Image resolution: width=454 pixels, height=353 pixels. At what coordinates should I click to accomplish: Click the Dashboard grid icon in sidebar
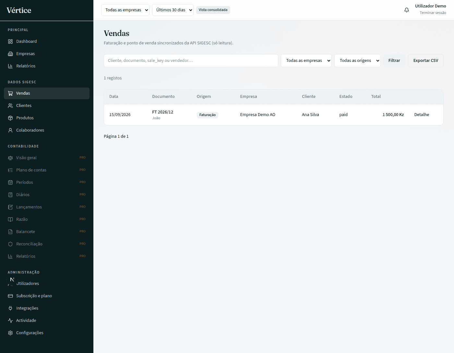[x=10, y=41]
